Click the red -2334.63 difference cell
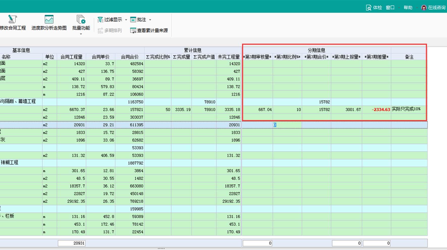This screenshot has height=250, width=447. pos(377,110)
